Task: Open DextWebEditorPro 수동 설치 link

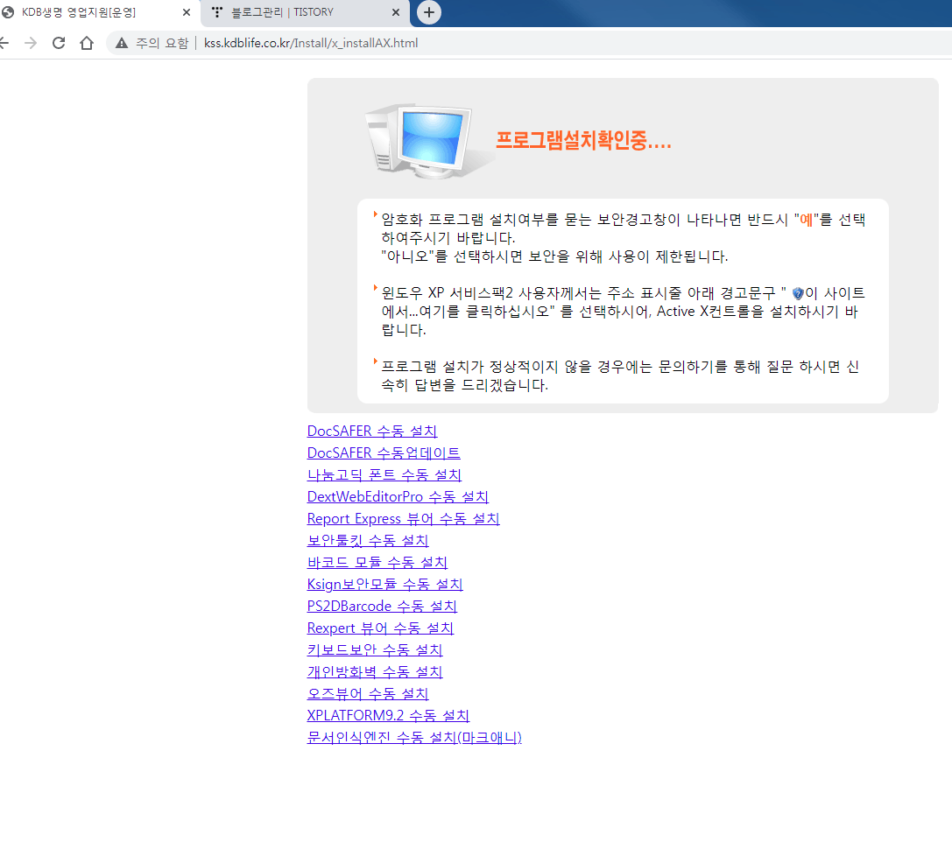Action: tap(398, 497)
